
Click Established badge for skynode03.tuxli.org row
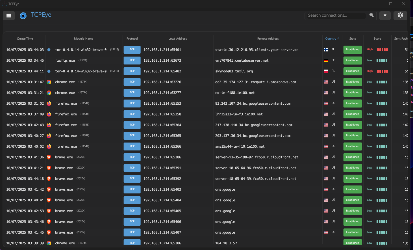(x=353, y=71)
